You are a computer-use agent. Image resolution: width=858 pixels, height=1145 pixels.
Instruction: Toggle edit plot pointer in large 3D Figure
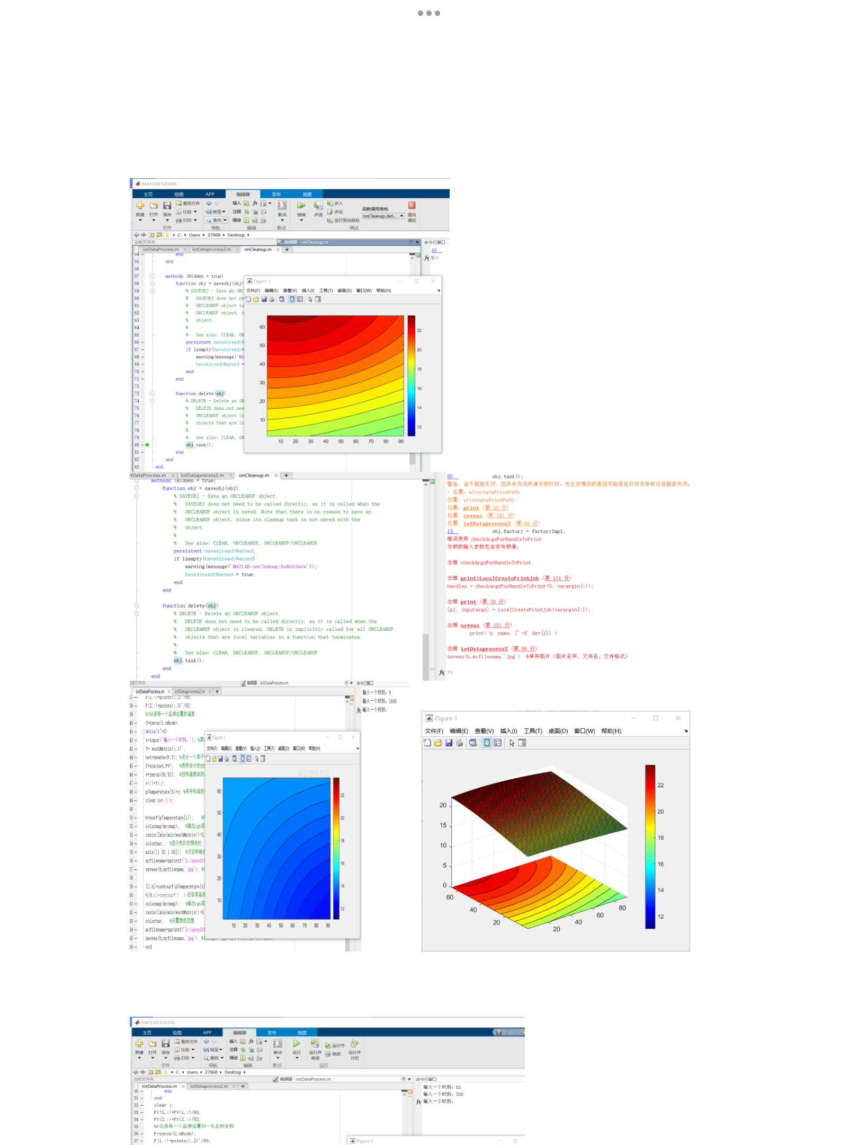pyautogui.click(x=512, y=743)
